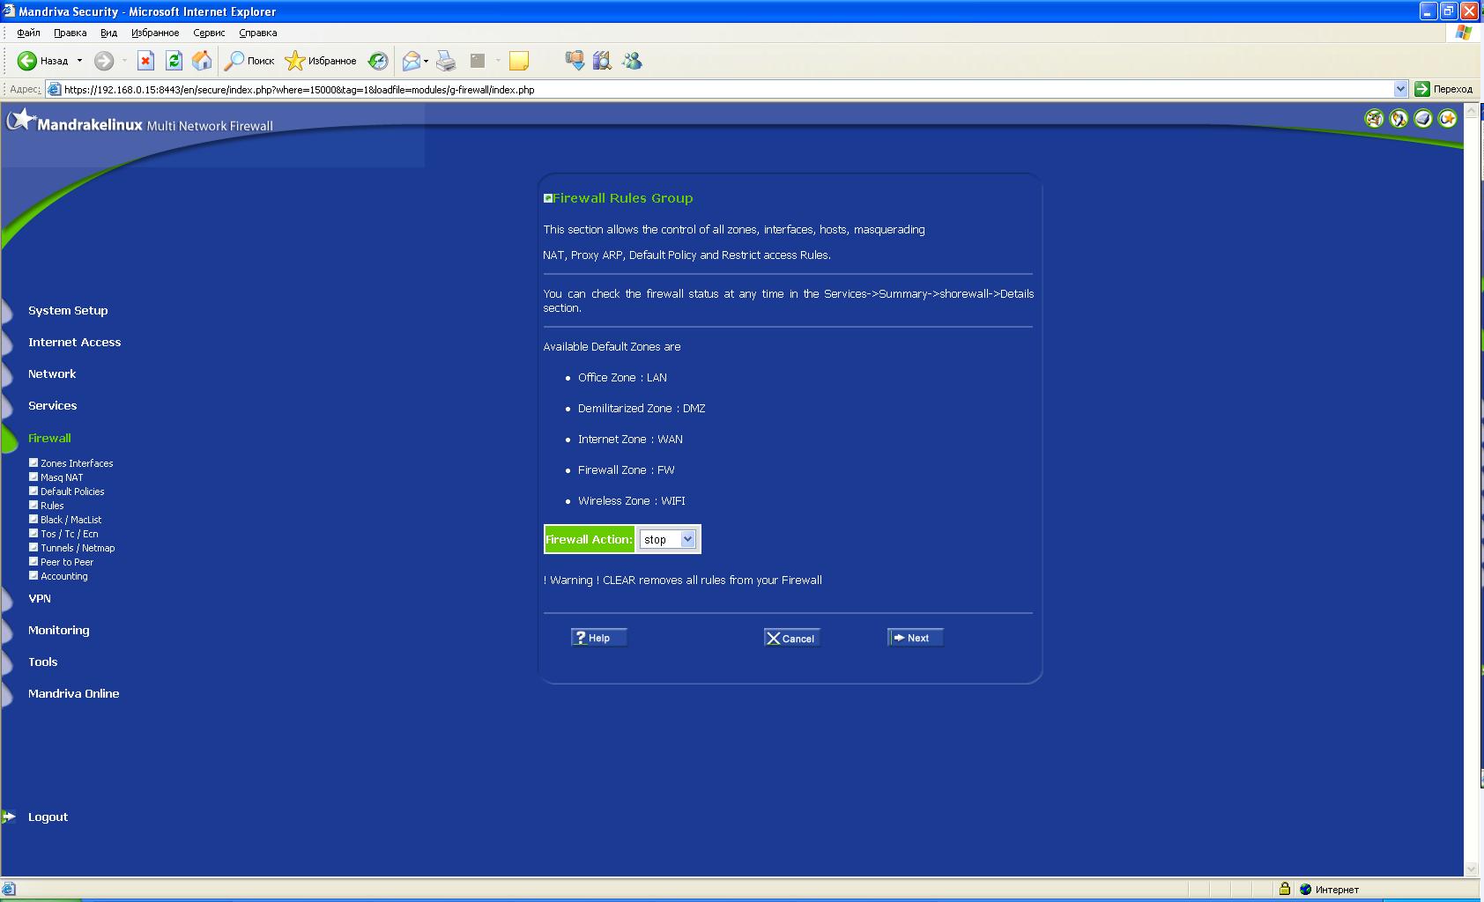Open Mail icon dropdown arrow
The height and width of the screenshot is (902, 1484).
[x=426, y=61]
